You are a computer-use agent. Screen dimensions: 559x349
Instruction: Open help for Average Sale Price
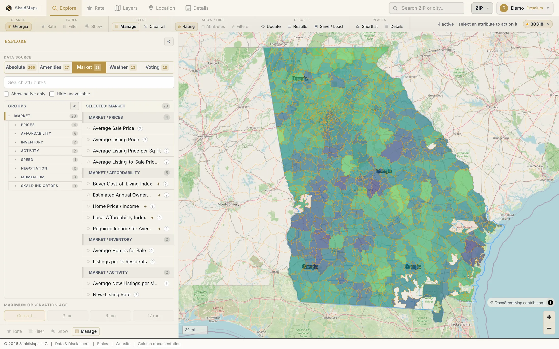[x=140, y=128]
